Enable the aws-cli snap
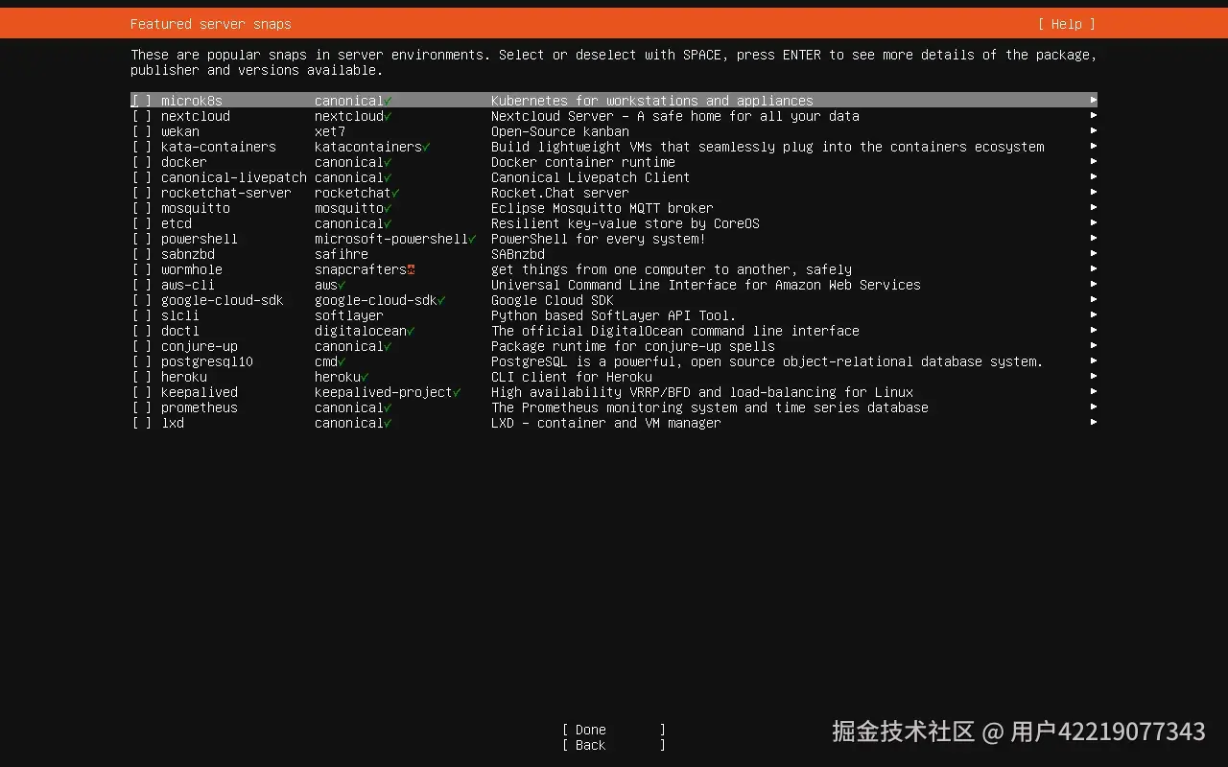Screen dimensions: 1228x767 [x=139, y=285]
